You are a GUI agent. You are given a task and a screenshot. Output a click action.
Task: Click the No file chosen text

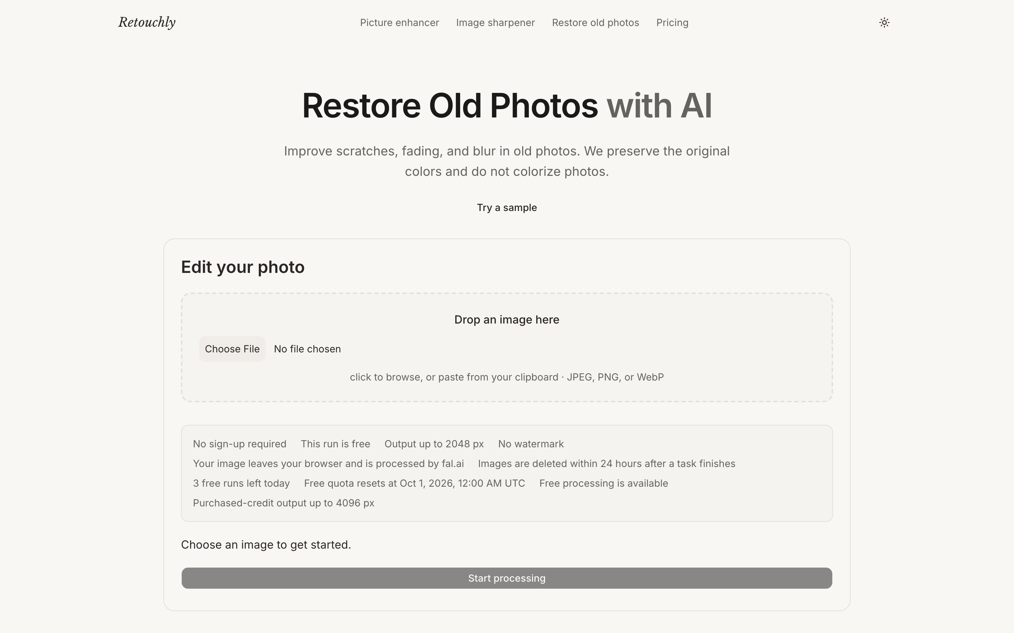(307, 349)
